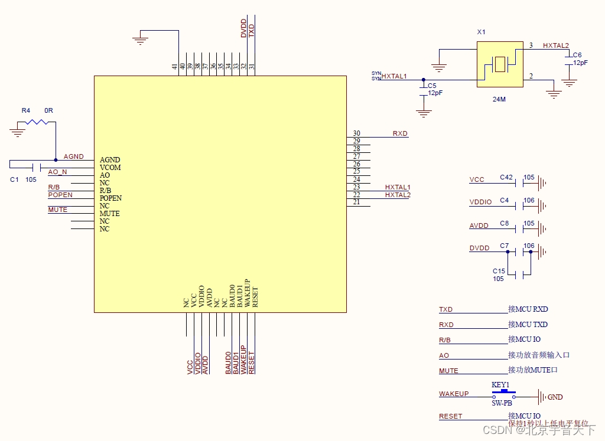The width and height of the screenshot is (605, 441).
Task: Click the R4 resistor zigzag symbol
Action: coord(37,122)
